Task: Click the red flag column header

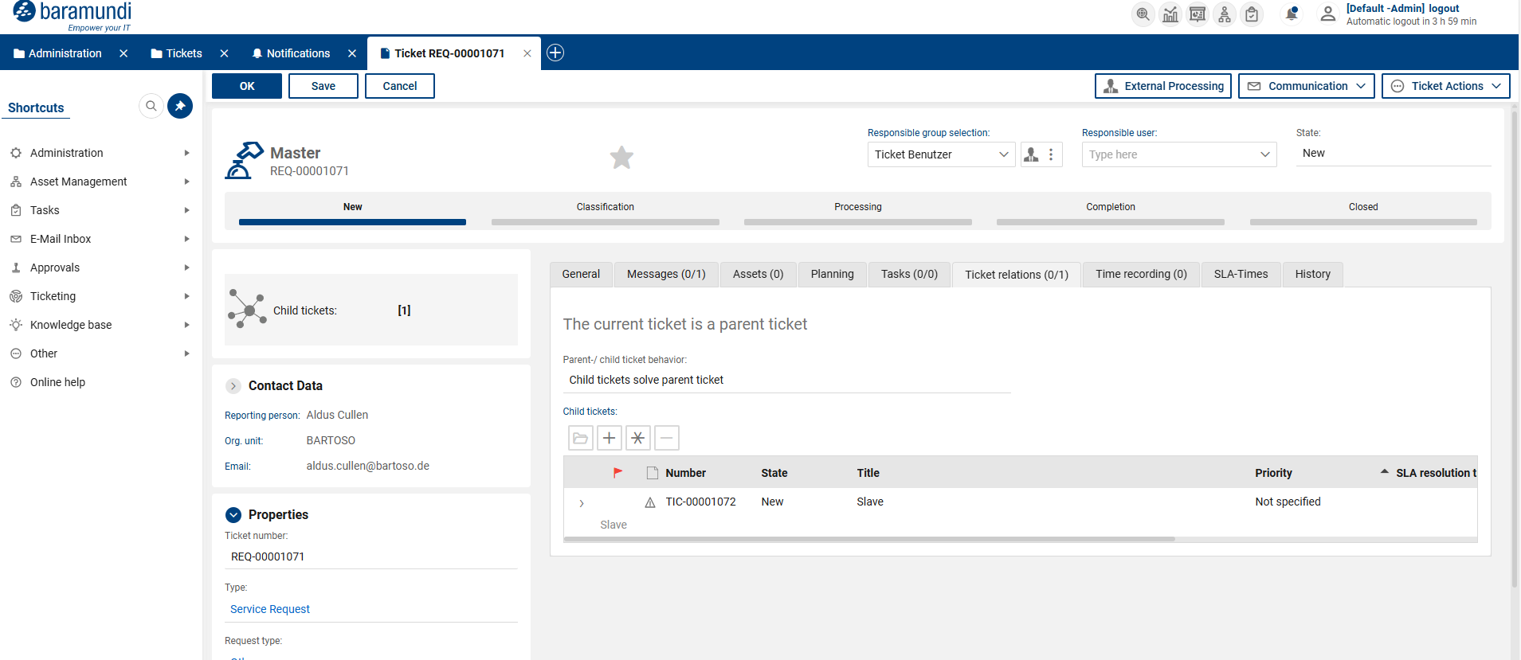Action: point(617,473)
